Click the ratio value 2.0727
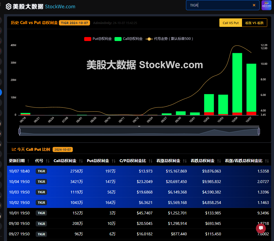274x241 pixels. click(x=263, y=182)
